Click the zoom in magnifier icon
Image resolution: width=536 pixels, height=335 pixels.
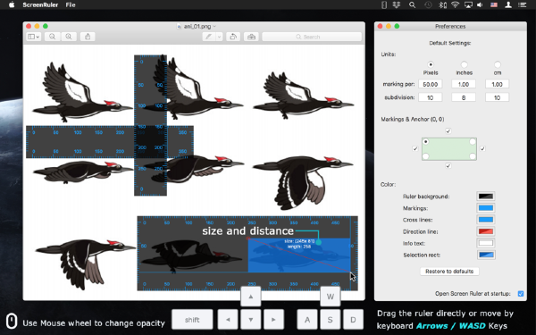(x=69, y=37)
